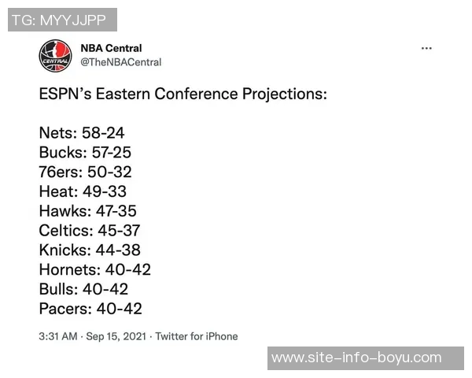Viewport: 472px width, 378px height.
Task: Click the 3:31 AM timestamp
Action: [58, 336]
